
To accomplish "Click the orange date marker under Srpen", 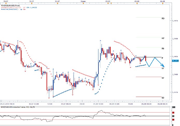I will click(83, 3).
